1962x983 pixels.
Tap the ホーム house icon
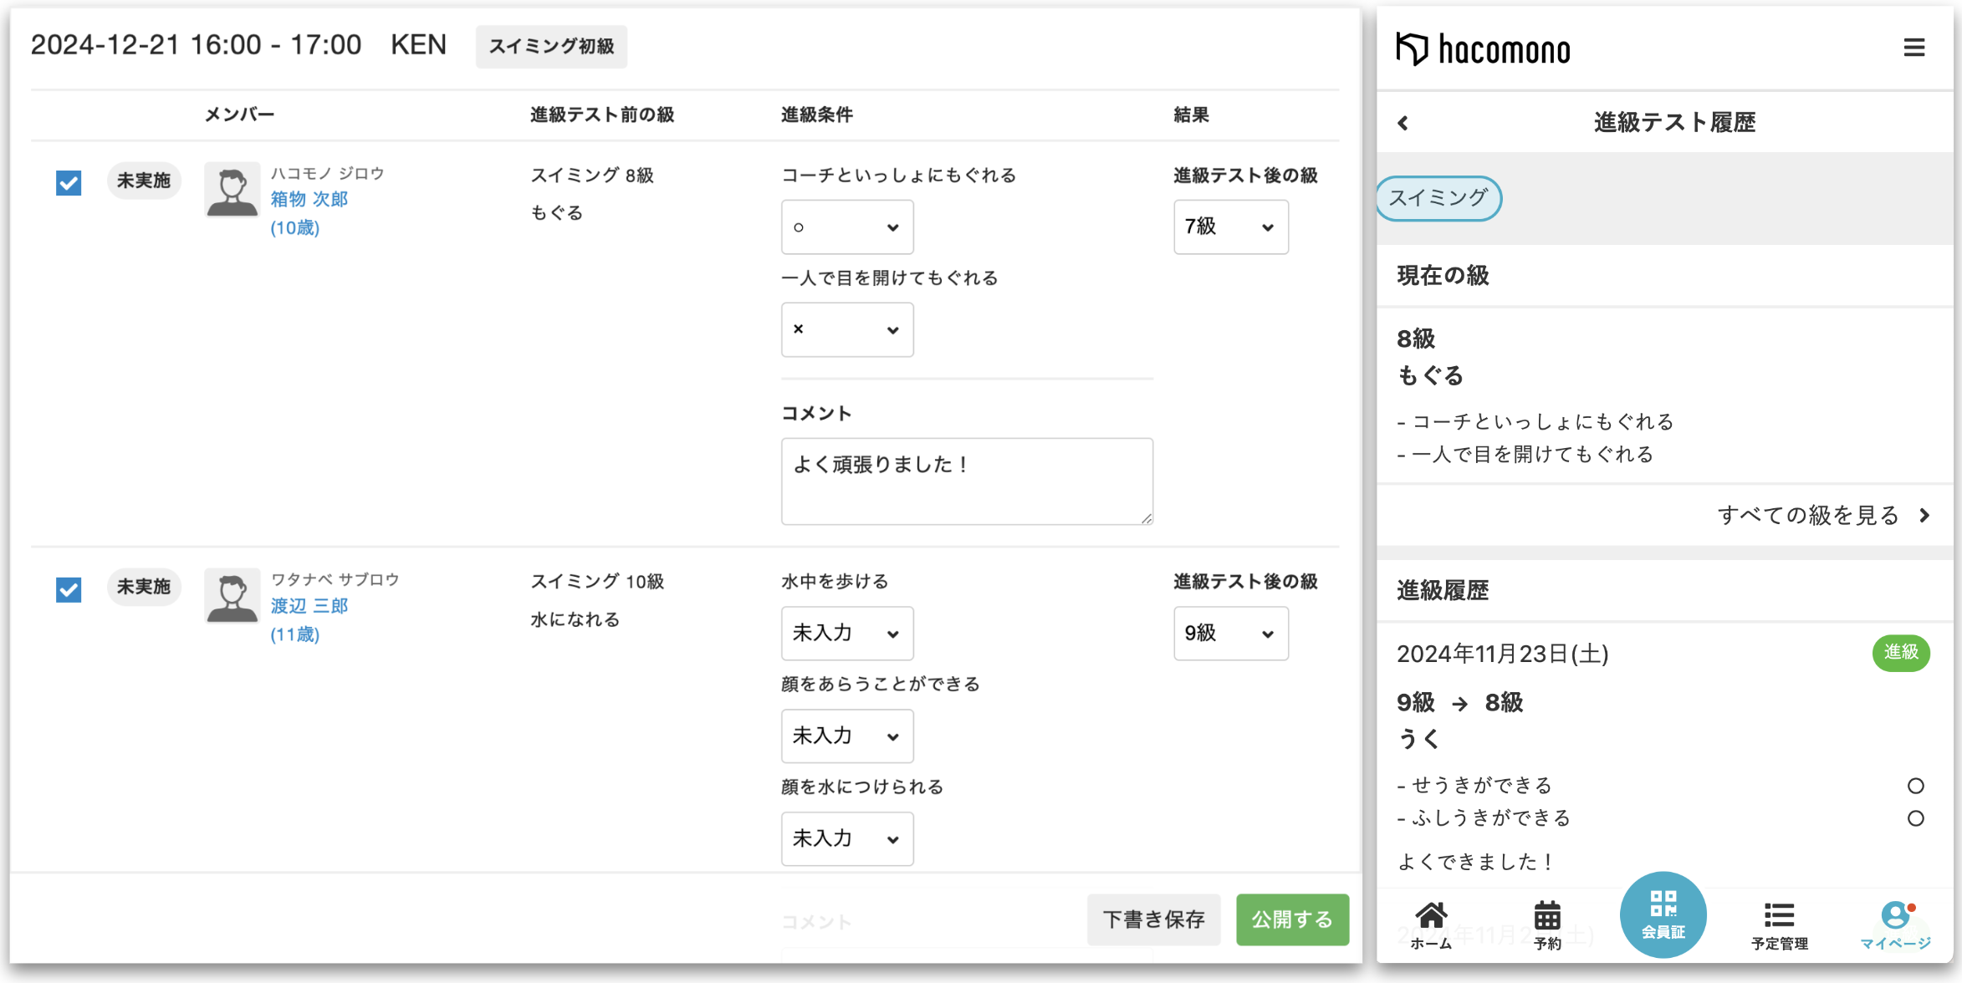1431,924
